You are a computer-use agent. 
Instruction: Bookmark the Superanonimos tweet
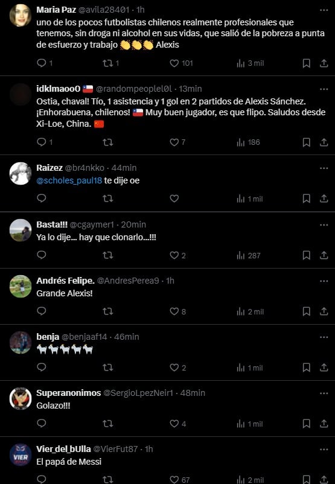click(x=306, y=424)
